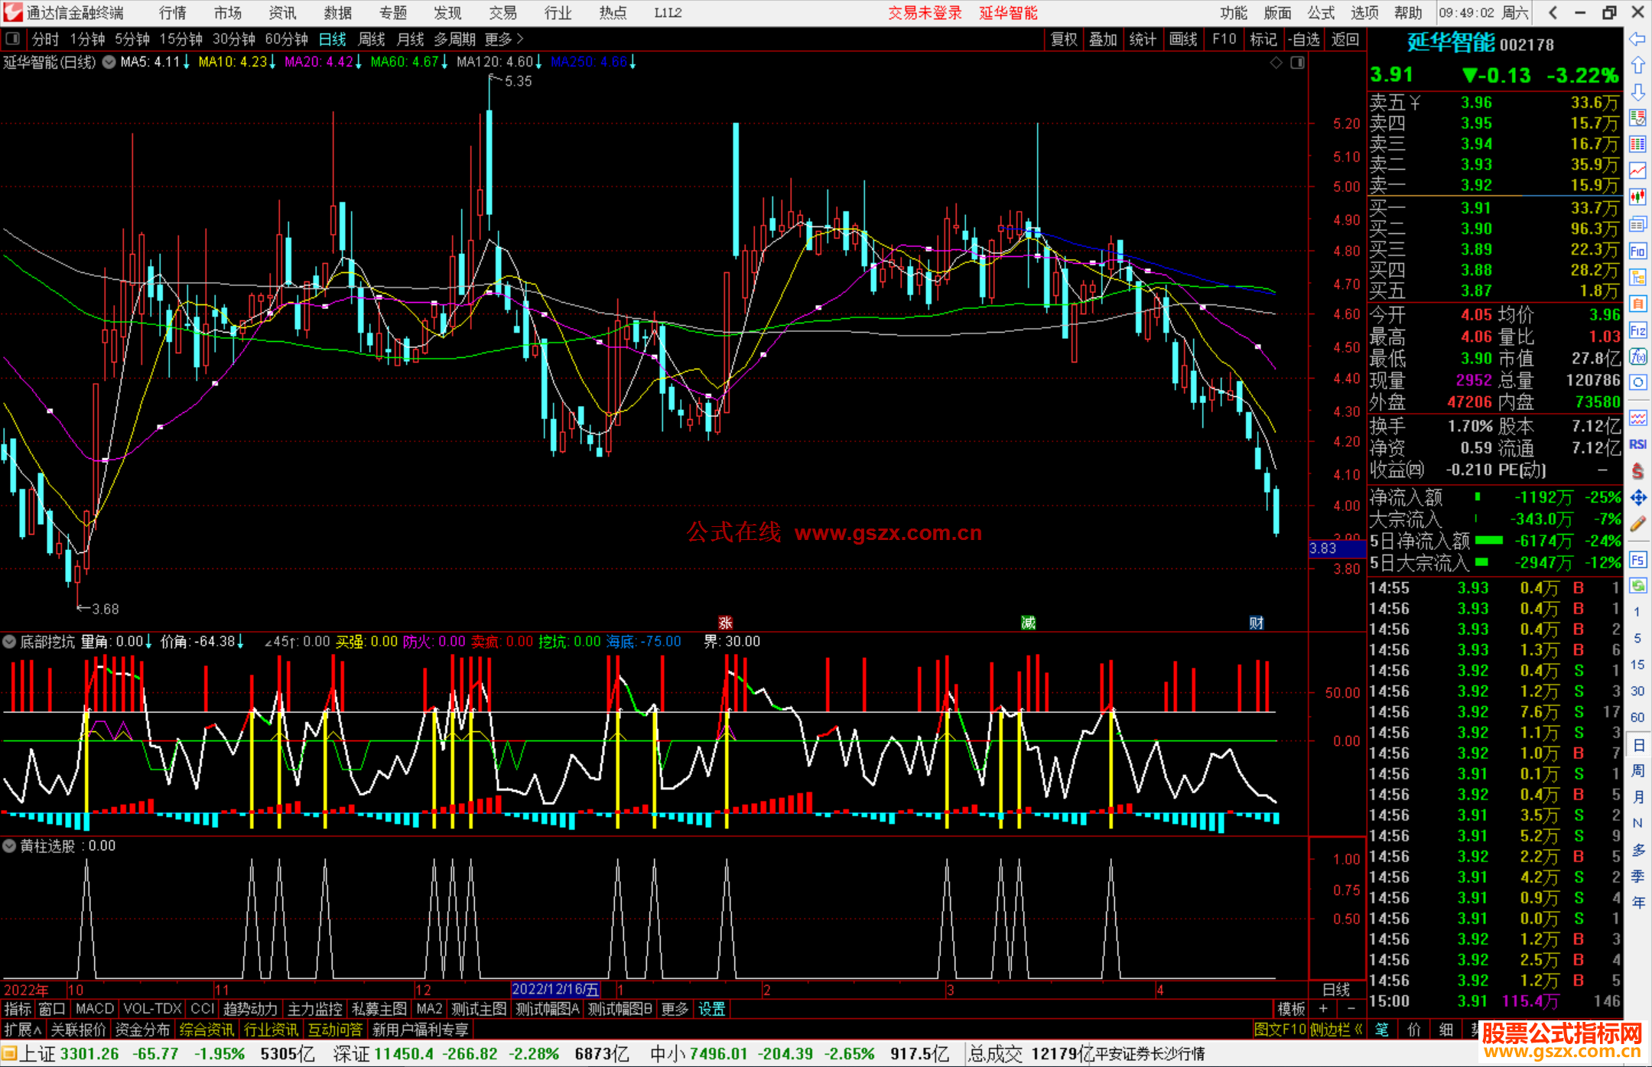The width and height of the screenshot is (1652, 1067).
Task: Toggle the 黄柱选股 indicator round button
Action: coord(10,846)
